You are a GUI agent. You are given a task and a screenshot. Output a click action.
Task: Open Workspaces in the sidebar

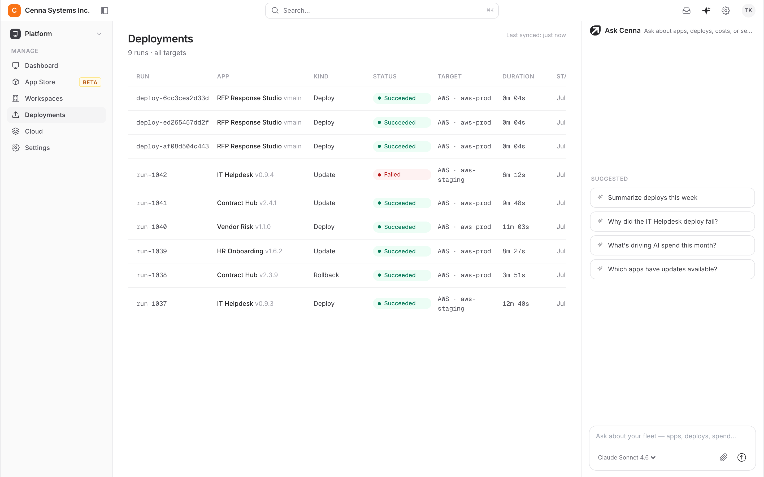pos(57,98)
